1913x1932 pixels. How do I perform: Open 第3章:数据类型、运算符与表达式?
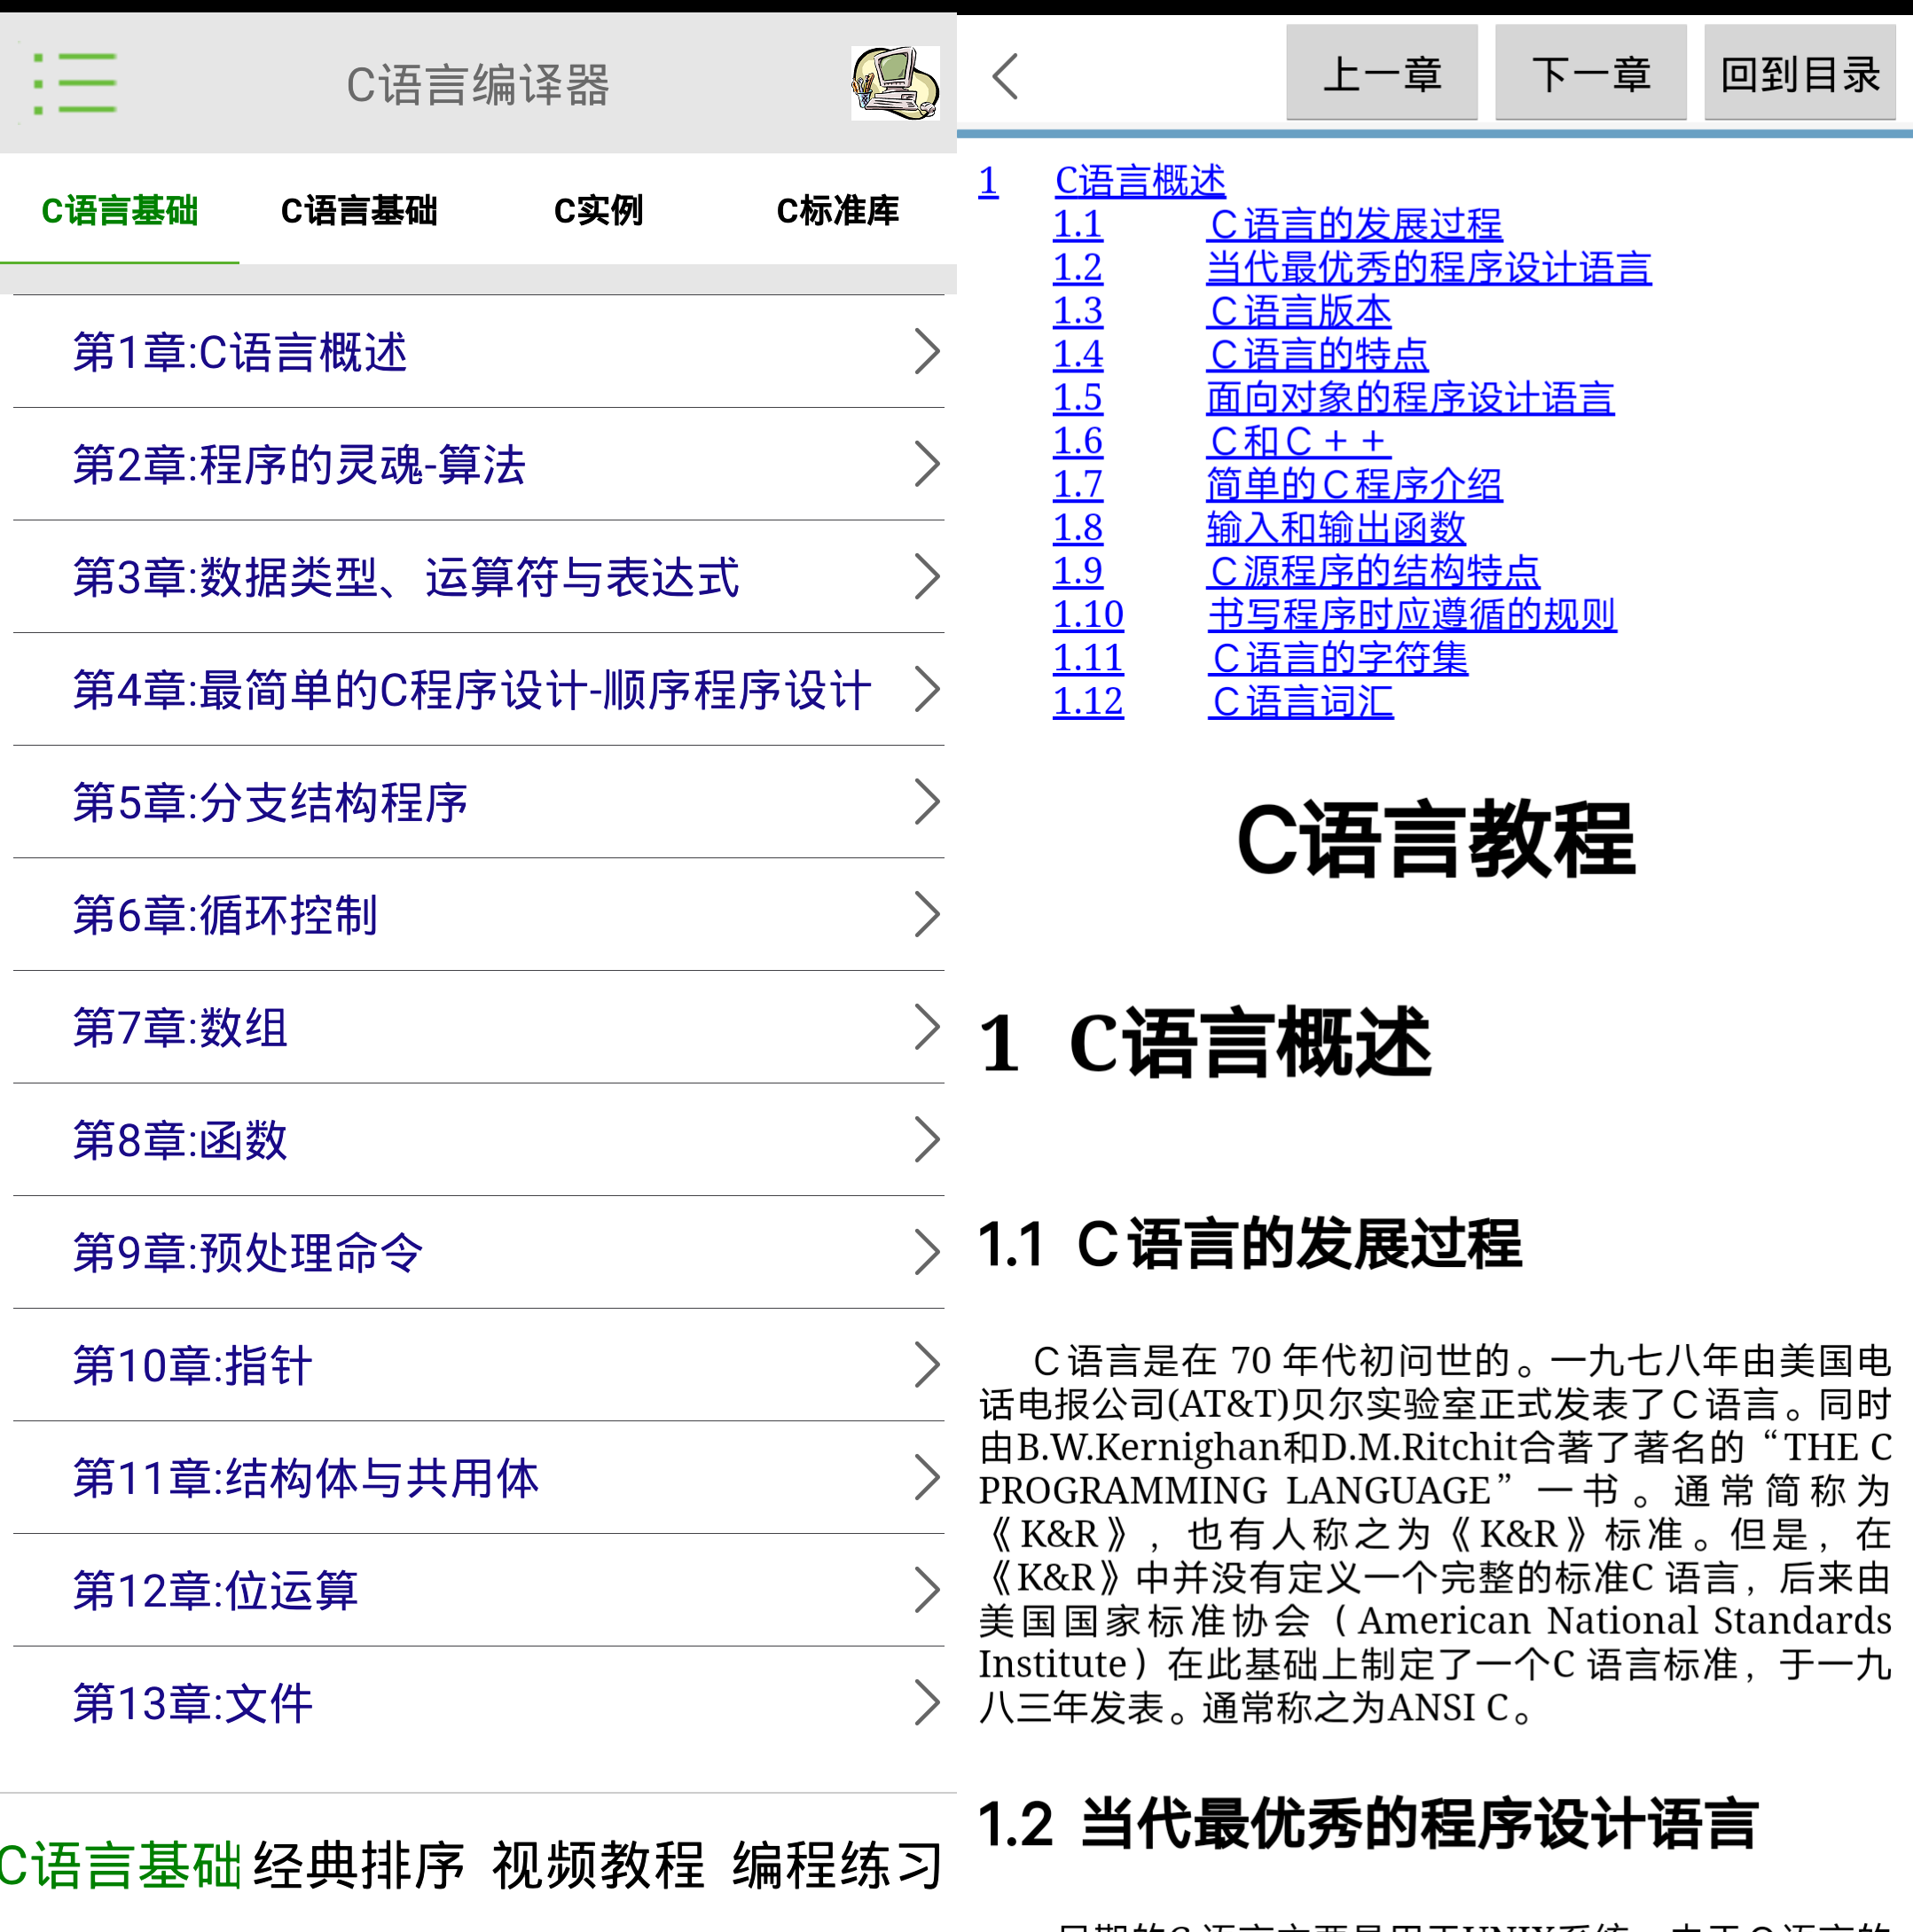478,577
